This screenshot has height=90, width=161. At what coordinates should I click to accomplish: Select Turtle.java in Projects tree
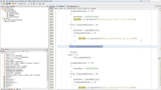tap(11, 15)
